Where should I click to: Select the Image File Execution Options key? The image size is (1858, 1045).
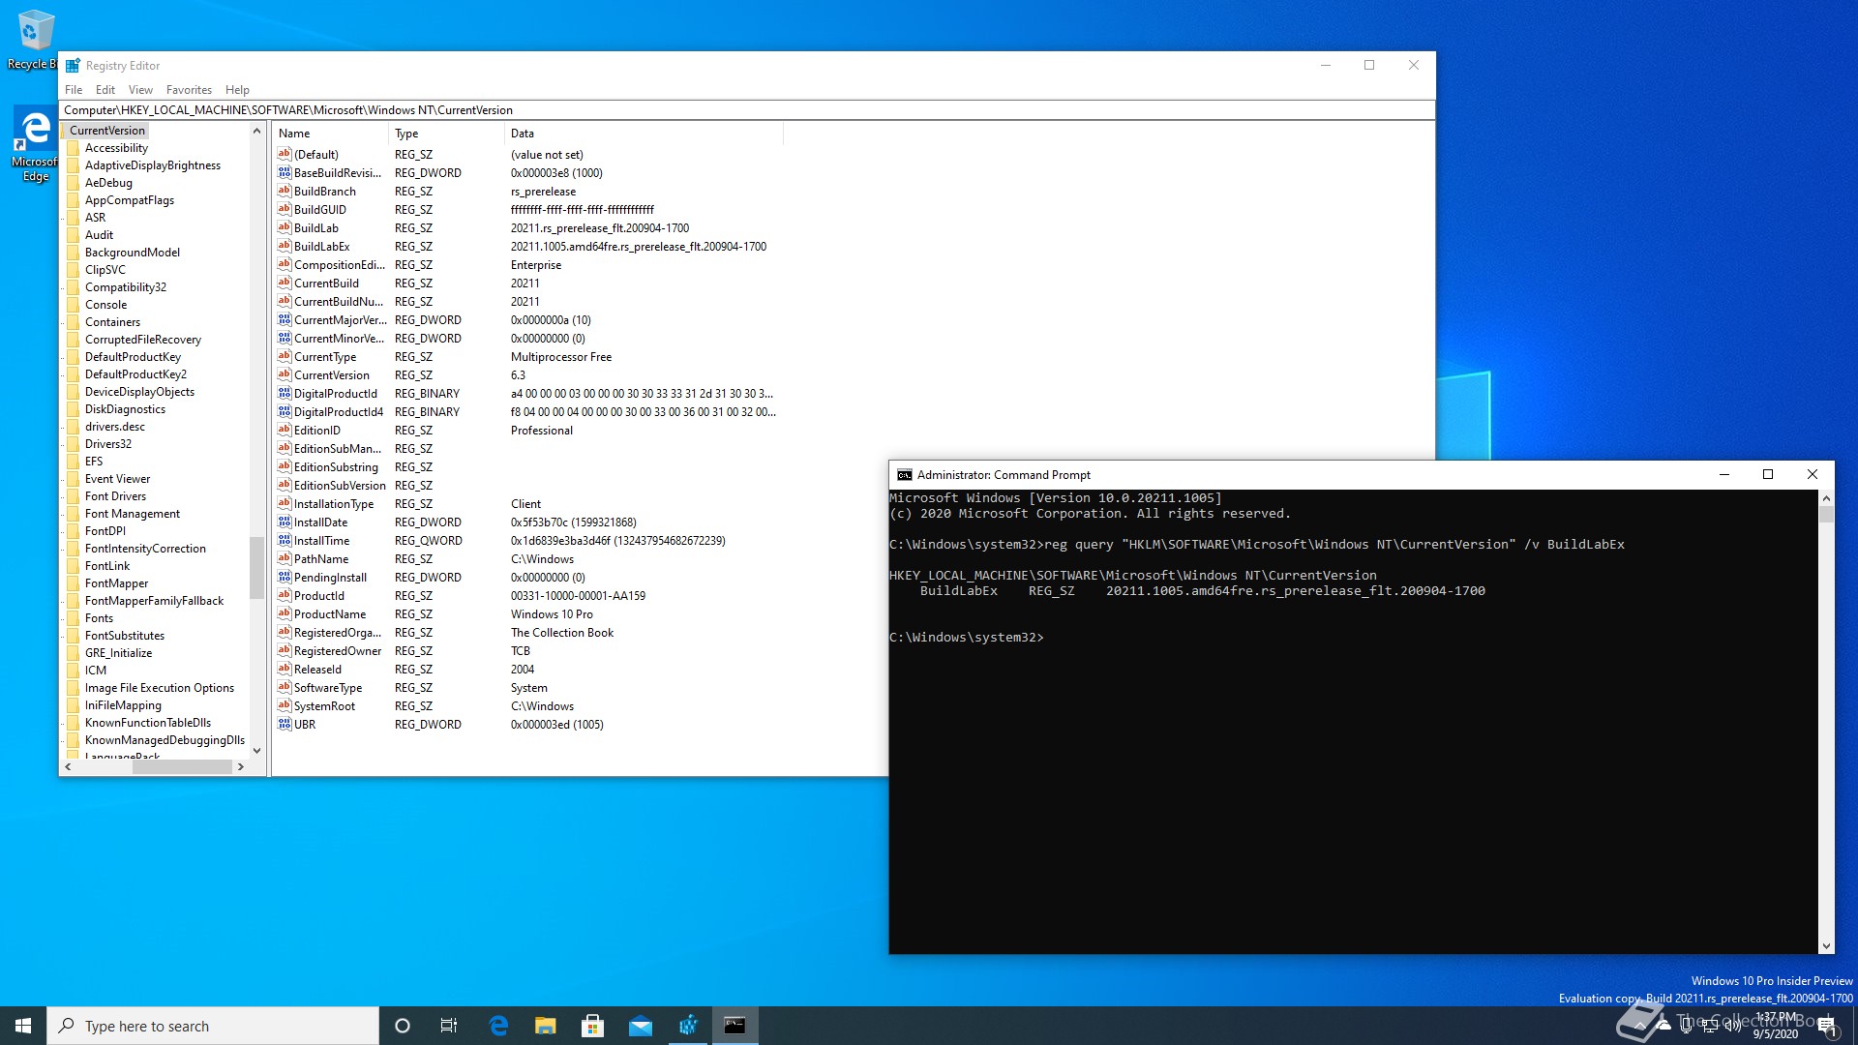click(x=160, y=688)
